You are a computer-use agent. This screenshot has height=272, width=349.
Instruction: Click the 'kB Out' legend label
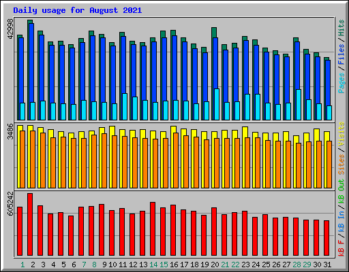342,192
